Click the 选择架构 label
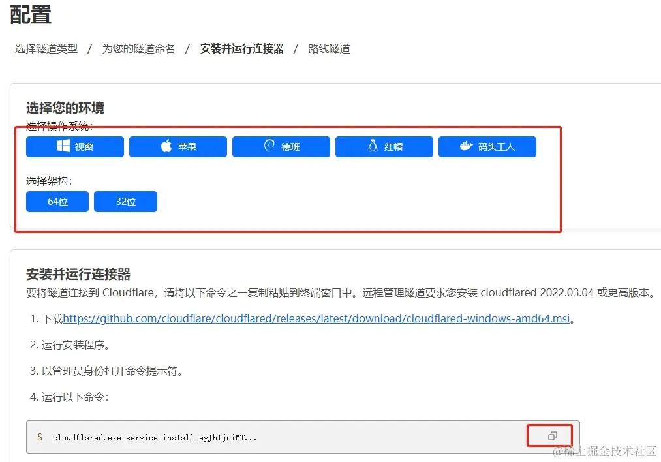Image resolution: width=661 pixels, height=462 pixels. coord(49,181)
